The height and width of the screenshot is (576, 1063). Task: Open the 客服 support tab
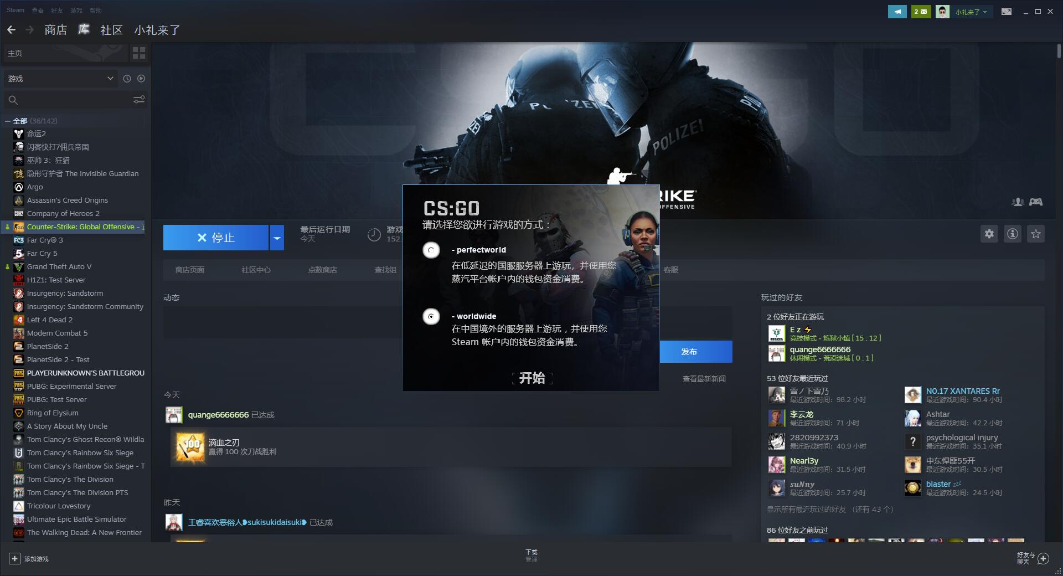[x=671, y=270]
